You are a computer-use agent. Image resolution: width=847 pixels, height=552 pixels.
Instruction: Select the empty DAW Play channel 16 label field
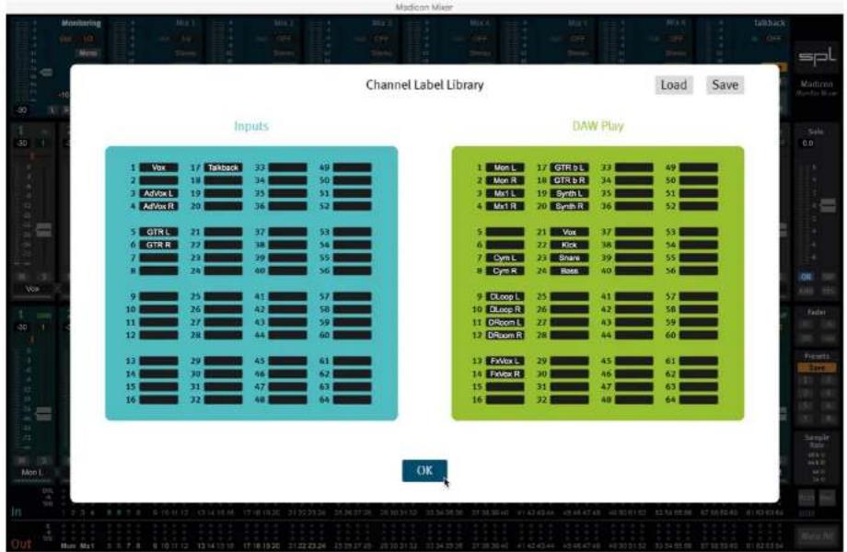pos(505,400)
